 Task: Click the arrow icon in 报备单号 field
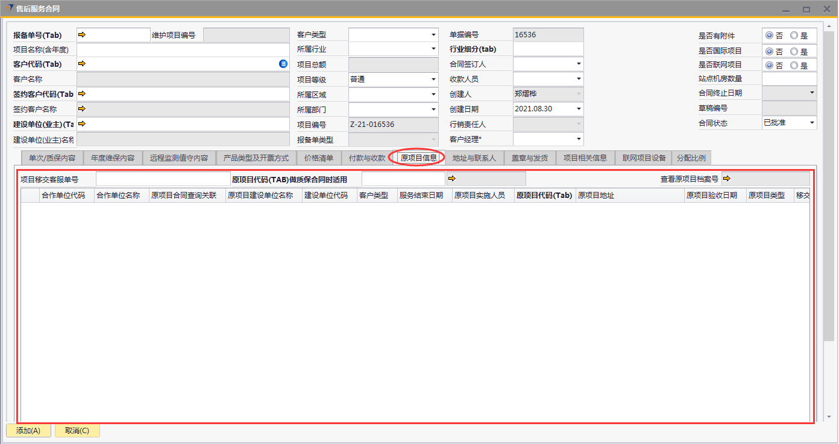click(82, 35)
